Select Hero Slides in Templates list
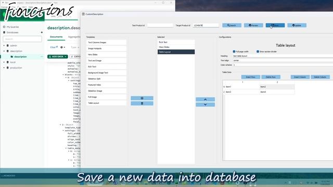Screen dimensions: 333x187 tap(106, 55)
